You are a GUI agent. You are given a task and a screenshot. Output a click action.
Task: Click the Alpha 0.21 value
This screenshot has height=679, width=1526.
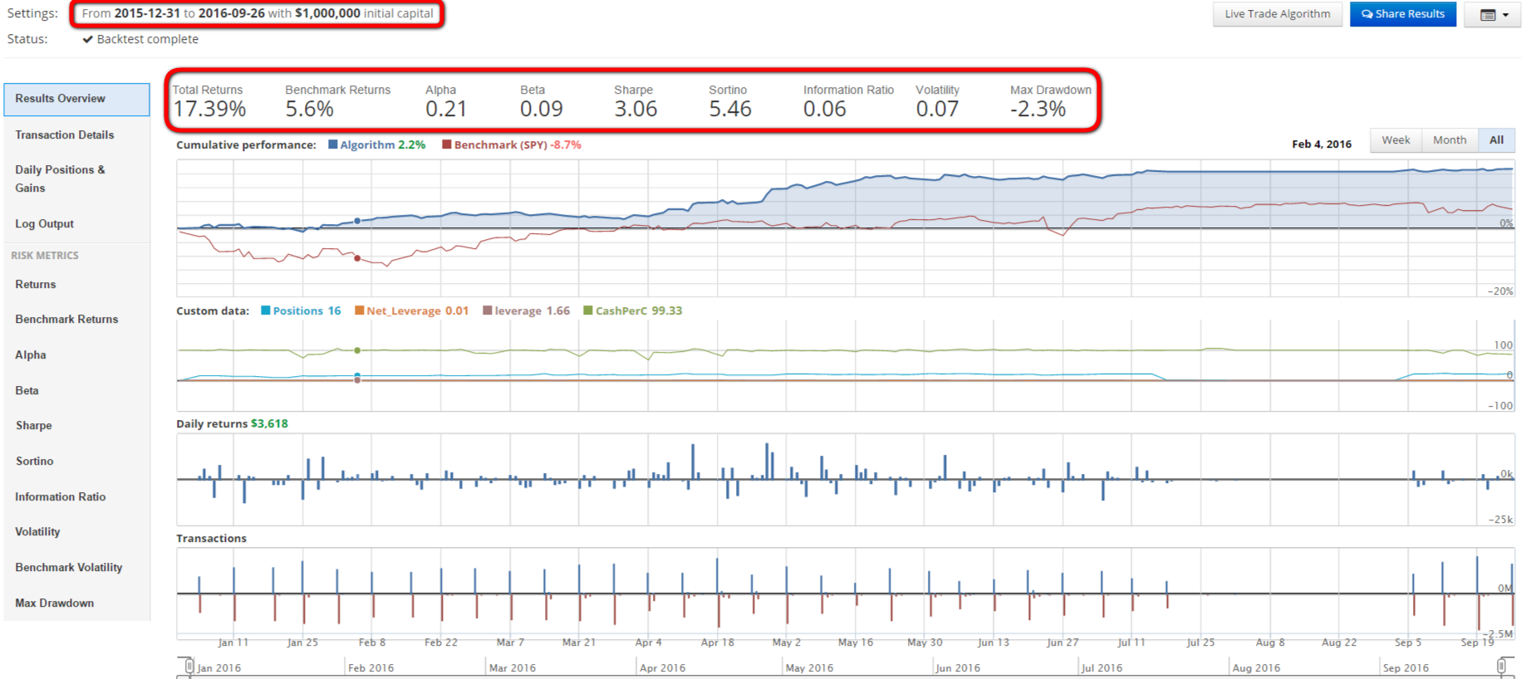tap(446, 110)
